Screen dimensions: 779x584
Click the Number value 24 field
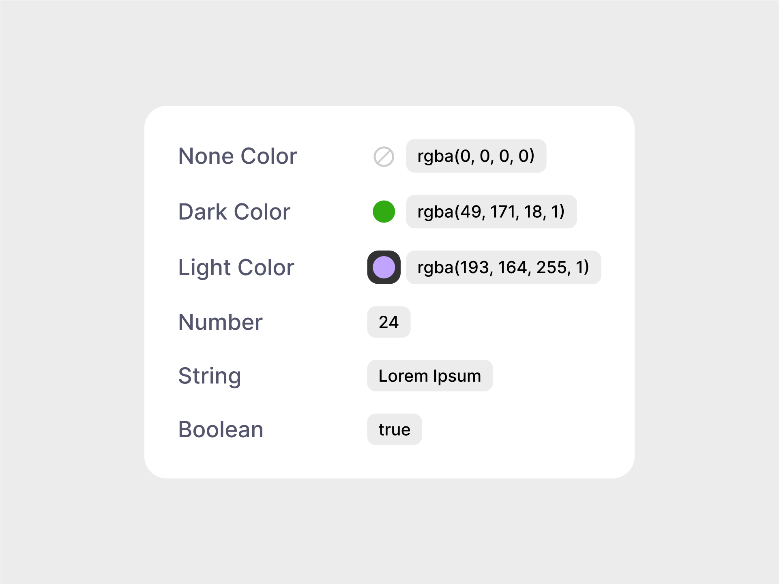[x=389, y=322]
